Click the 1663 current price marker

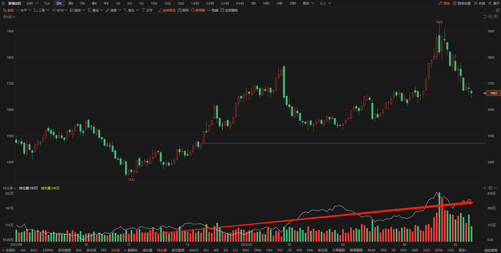493,93
